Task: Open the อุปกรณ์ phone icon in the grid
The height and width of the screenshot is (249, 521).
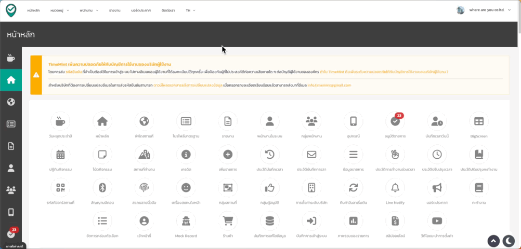Action: coord(353,121)
